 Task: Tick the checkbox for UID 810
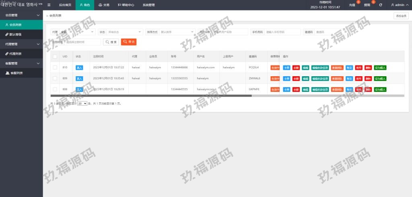click(x=55, y=67)
